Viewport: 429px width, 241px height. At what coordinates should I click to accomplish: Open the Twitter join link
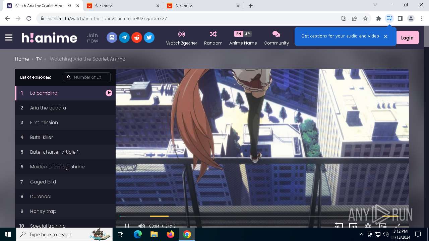[x=149, y=37]
